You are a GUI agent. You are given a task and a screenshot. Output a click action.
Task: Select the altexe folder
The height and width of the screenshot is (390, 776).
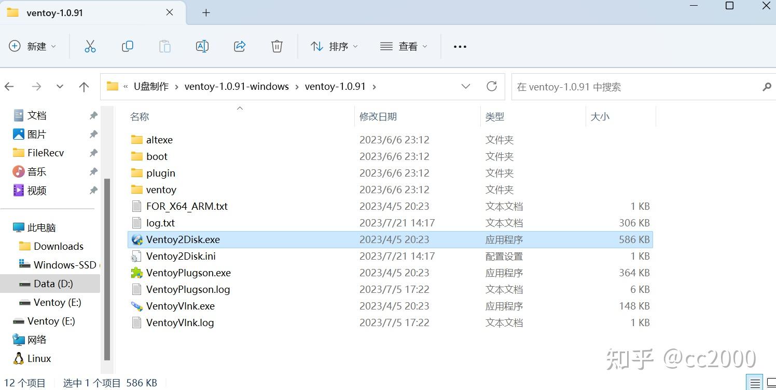click(x=390, y=140)
